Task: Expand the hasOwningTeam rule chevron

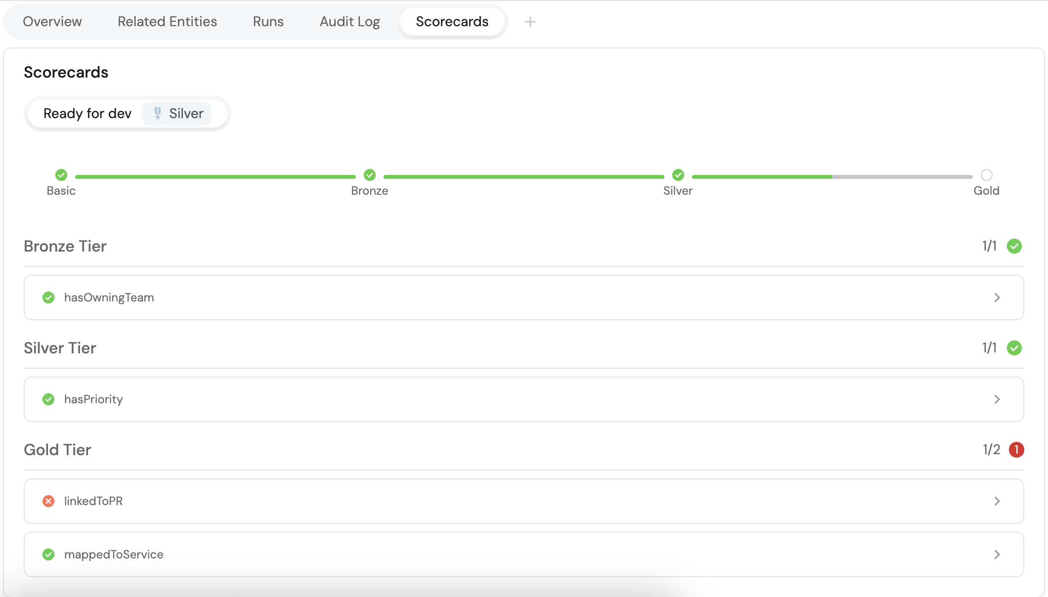Action: (997, 298)
